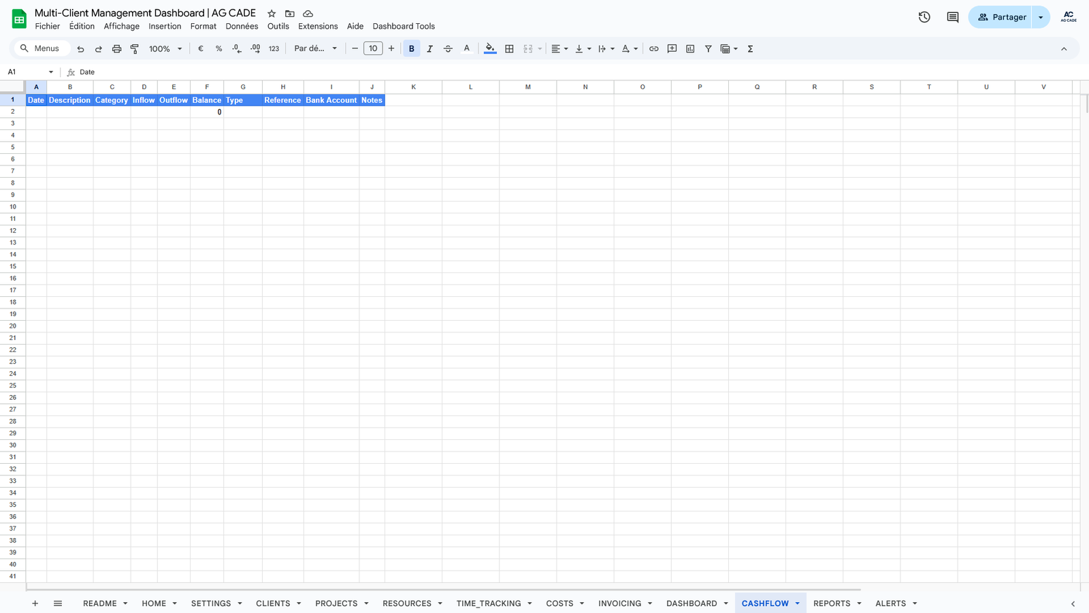Click the font size input field
Image resolution: width=1089 pixels, height=613 pixels.
click(x=373, y=49)
